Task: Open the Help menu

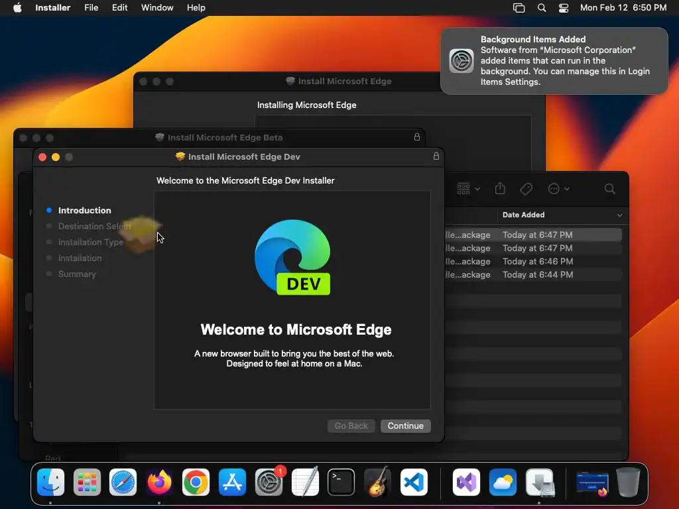Action: (x=196, y=8)
